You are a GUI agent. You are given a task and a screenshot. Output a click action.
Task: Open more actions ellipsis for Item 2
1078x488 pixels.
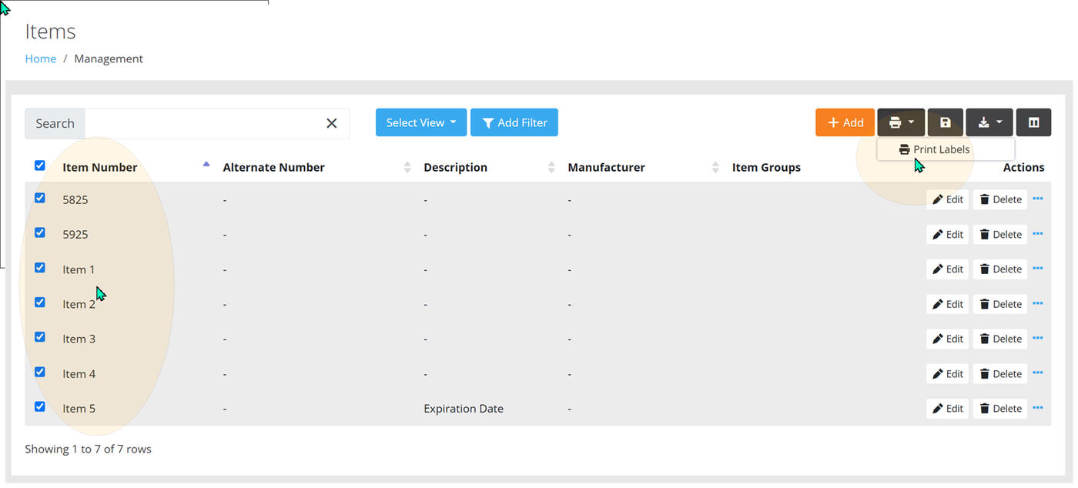point(1038,303)
